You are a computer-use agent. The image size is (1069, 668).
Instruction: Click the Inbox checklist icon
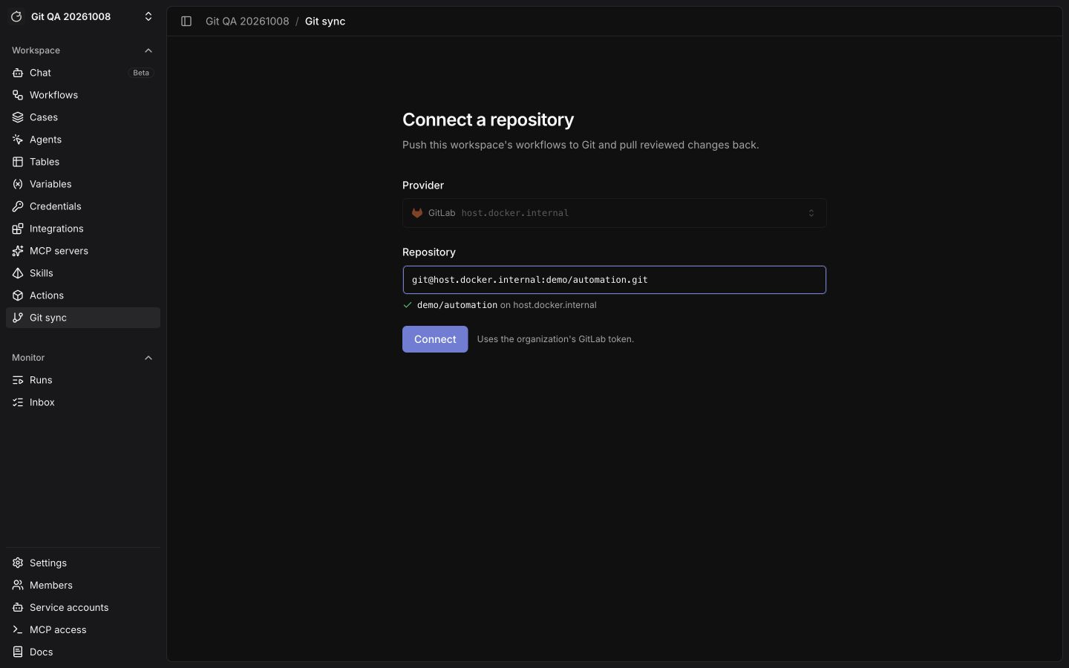click(18, 402)
